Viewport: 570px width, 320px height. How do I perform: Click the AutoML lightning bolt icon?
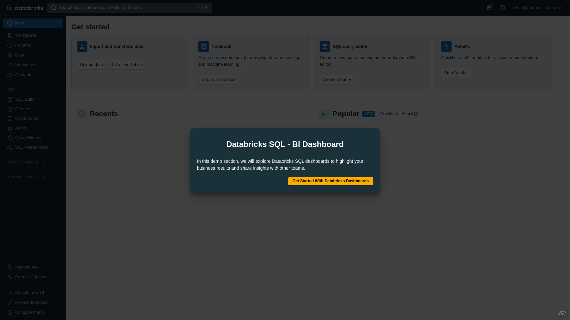click(446, 47)
